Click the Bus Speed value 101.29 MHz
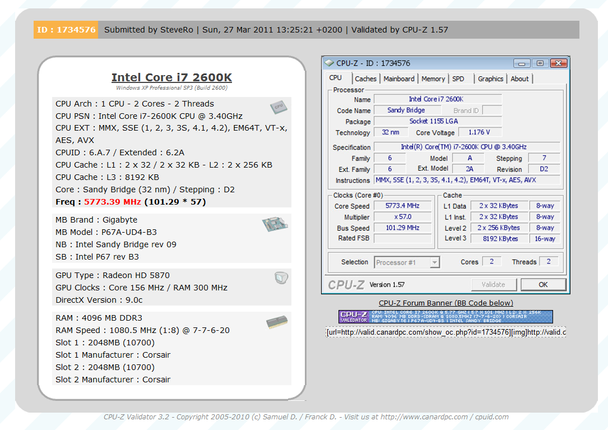The image size is (608, 430). pyautogui.click(x=402, y=228)
